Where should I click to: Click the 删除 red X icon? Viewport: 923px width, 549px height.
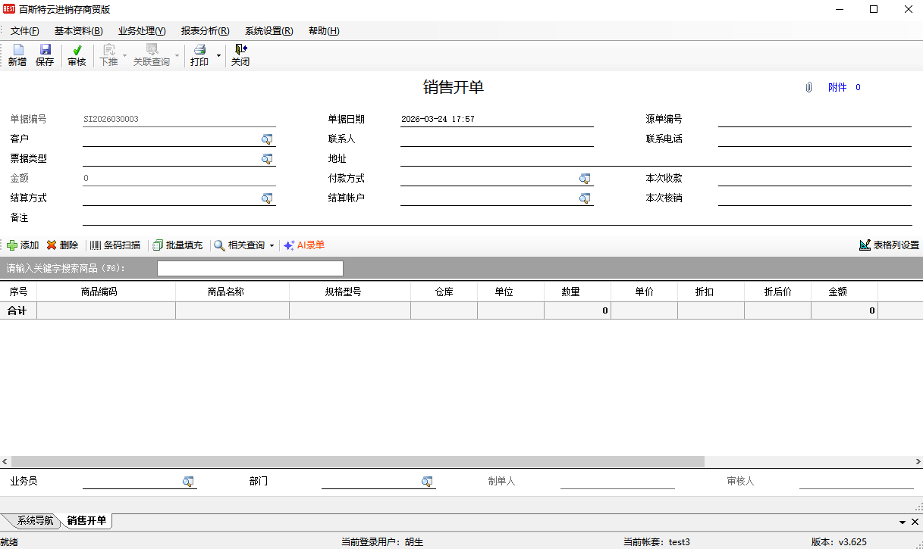point(52,245)
